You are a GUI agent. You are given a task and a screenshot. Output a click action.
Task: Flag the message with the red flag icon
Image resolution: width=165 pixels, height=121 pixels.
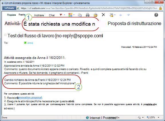(x=61, y=15)
